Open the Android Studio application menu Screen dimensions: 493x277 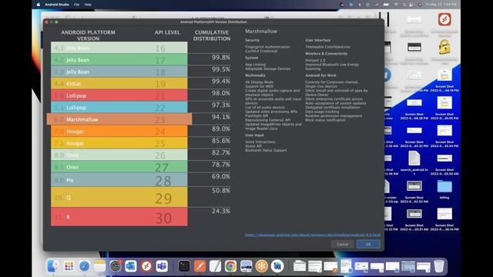pyautogui.click(x=56, y=5)
